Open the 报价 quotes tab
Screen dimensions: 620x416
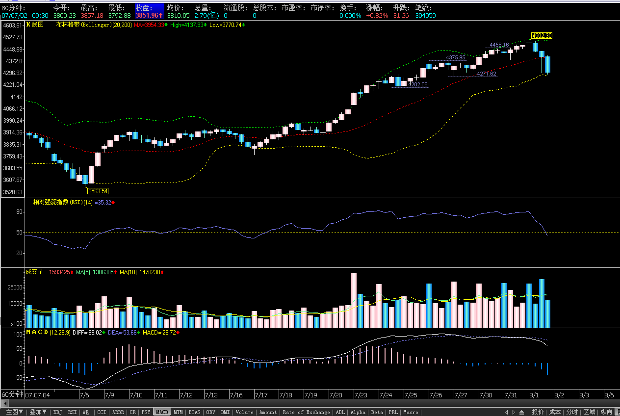coord(538,413)
